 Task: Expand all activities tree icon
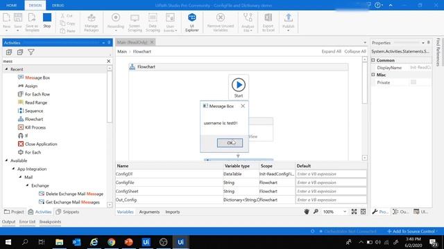tap(9, 52)
